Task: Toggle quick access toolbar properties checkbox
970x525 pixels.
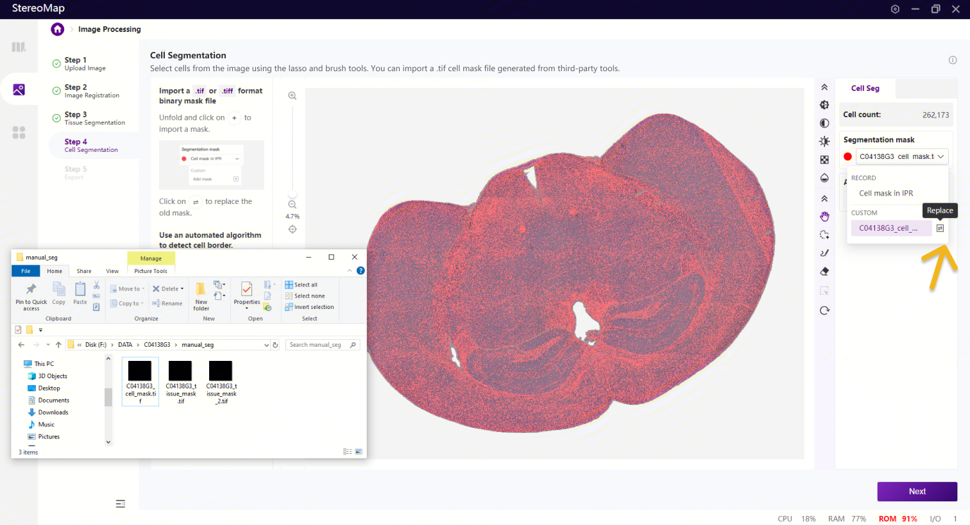Action: 18,330
